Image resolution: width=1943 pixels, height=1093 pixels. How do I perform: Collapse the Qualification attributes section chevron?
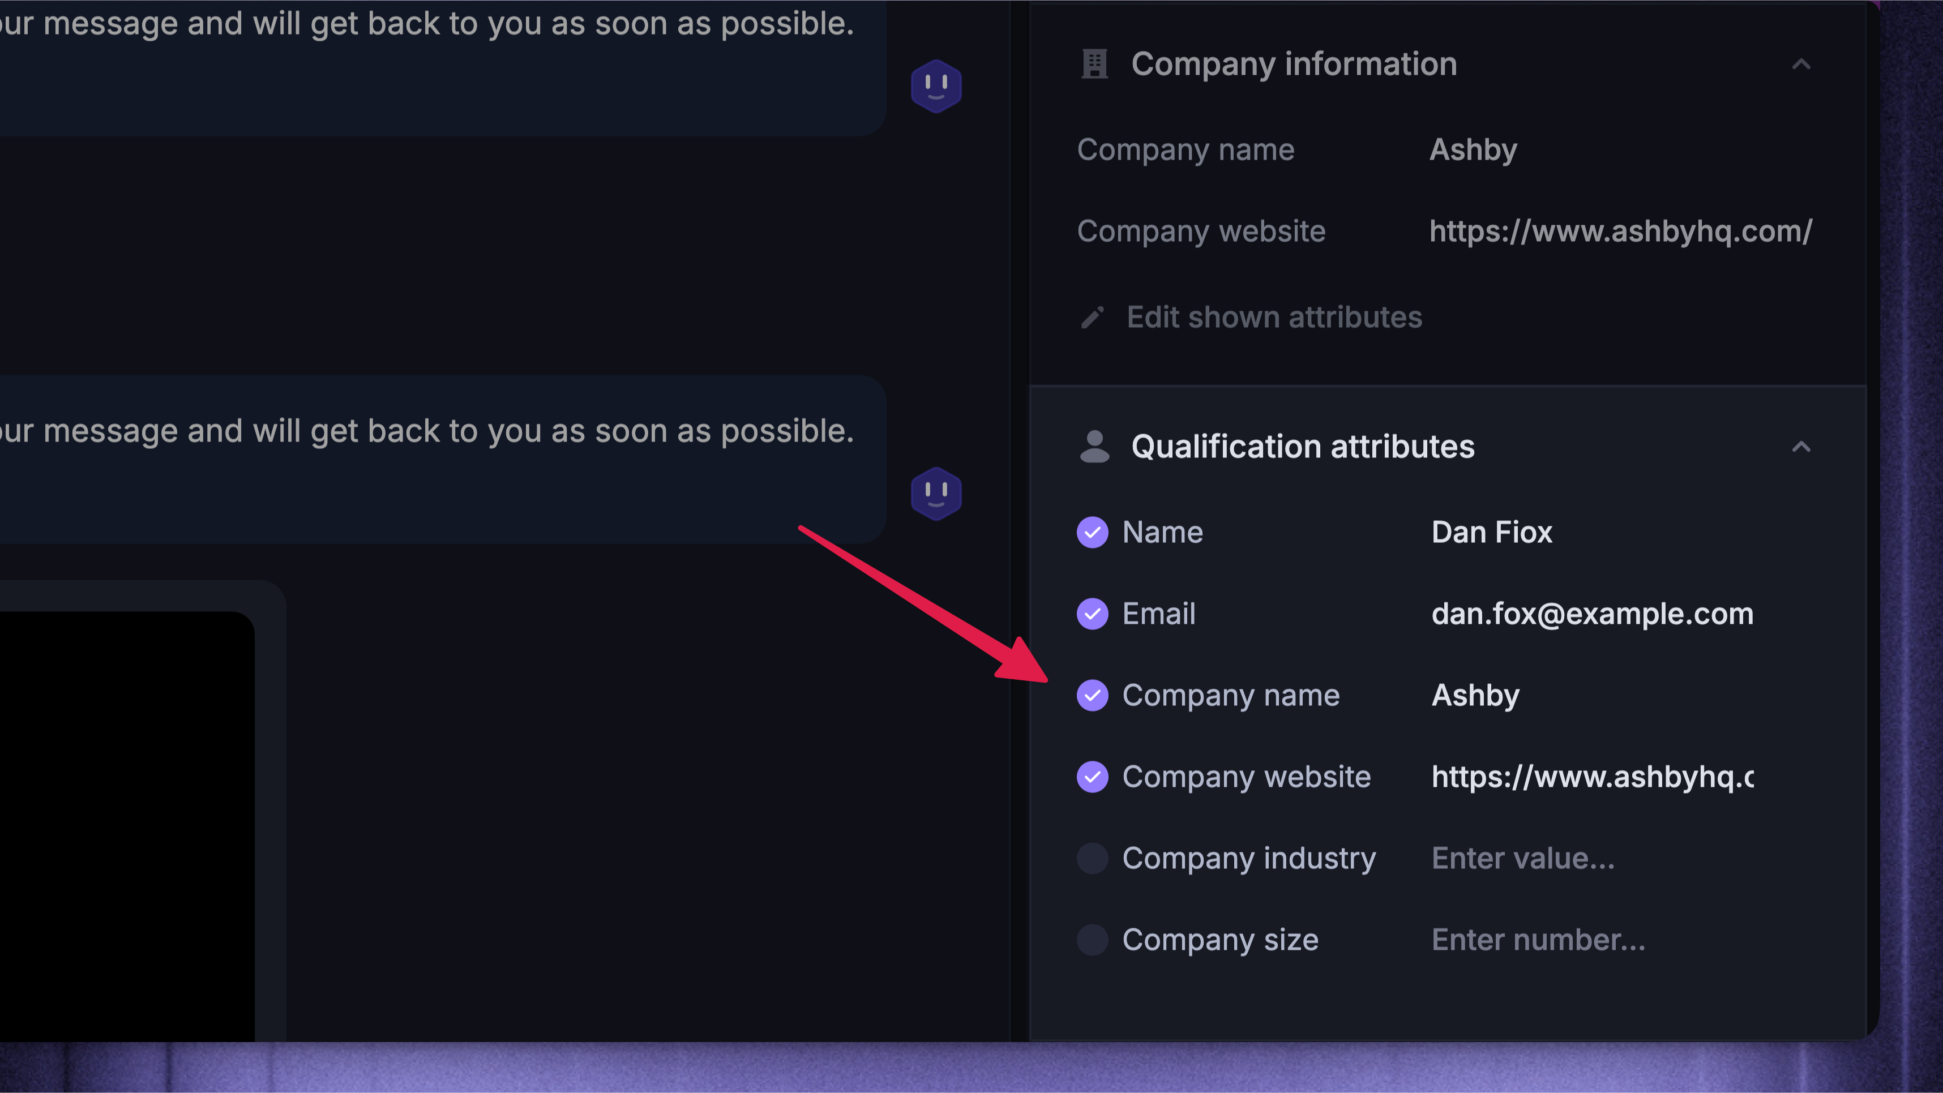[1801, 447]
